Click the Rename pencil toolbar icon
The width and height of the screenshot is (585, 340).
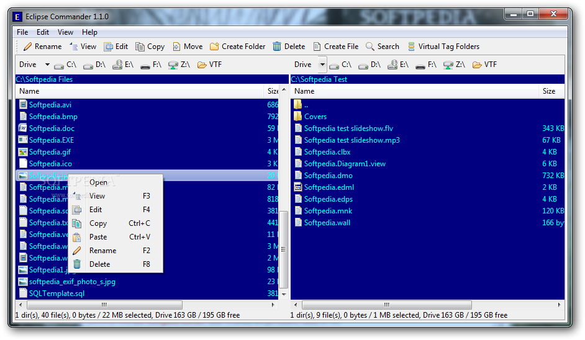coord(27,47)
